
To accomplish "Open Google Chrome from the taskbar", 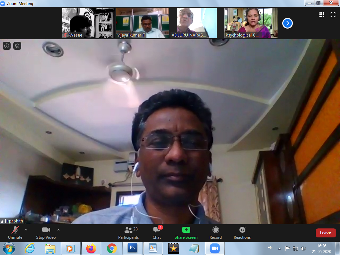I will click(x=112, y=248).
